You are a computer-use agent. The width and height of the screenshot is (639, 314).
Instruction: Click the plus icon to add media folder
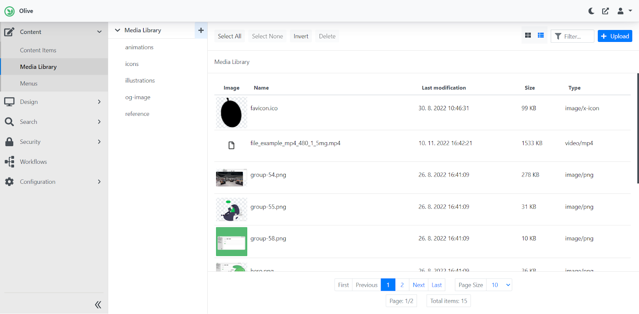201,30
